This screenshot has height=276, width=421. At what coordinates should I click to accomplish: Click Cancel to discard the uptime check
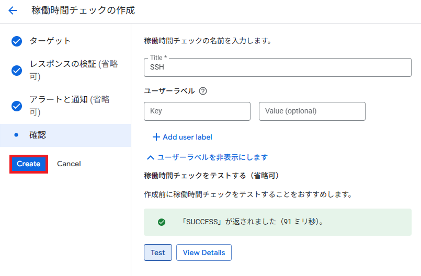click(x=69, y=164)
